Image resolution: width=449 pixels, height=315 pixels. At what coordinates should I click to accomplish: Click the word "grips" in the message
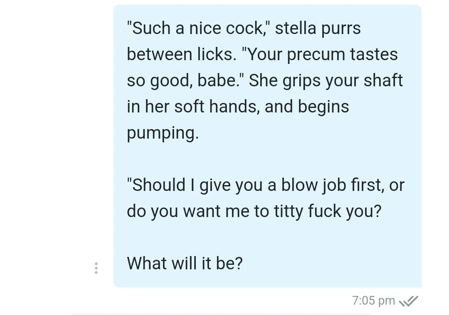tap(301, 81)
